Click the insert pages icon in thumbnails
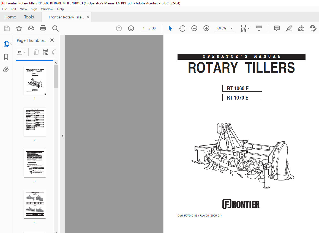 [x=45, y=52]
